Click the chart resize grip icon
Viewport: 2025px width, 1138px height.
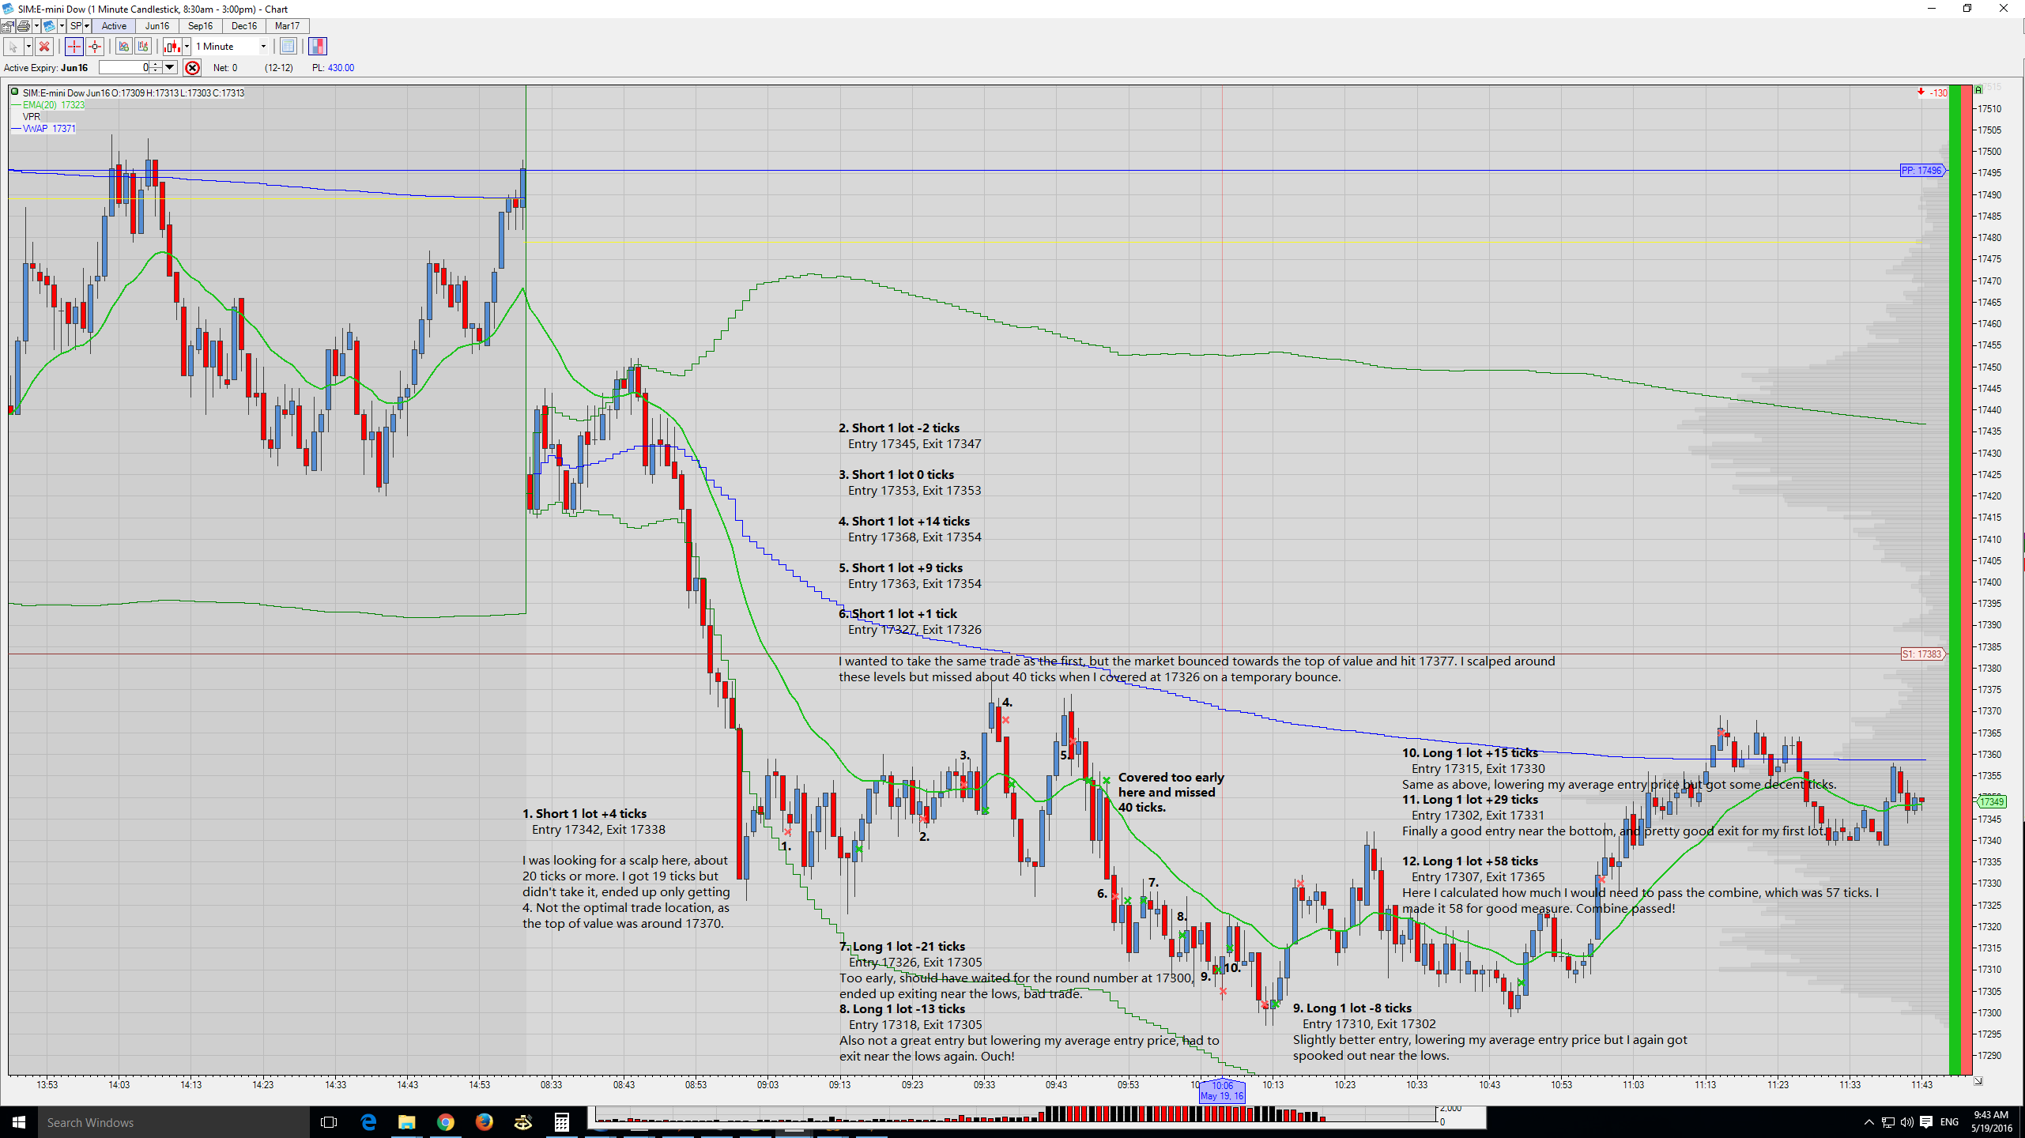[1978, 1081]
